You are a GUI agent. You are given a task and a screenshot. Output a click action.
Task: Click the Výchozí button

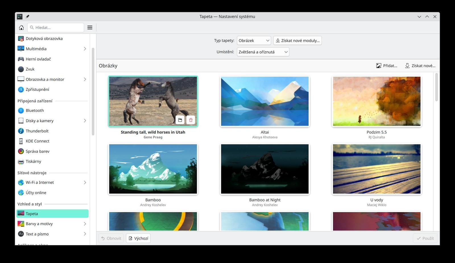coord(138,238)
